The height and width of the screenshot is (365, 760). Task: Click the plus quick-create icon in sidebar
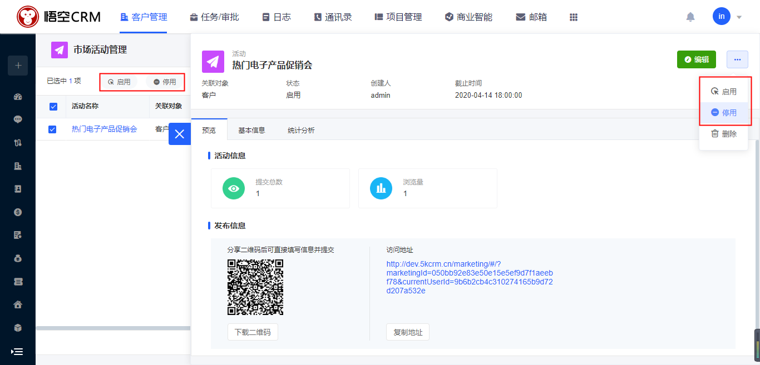[x=18, y=66]
